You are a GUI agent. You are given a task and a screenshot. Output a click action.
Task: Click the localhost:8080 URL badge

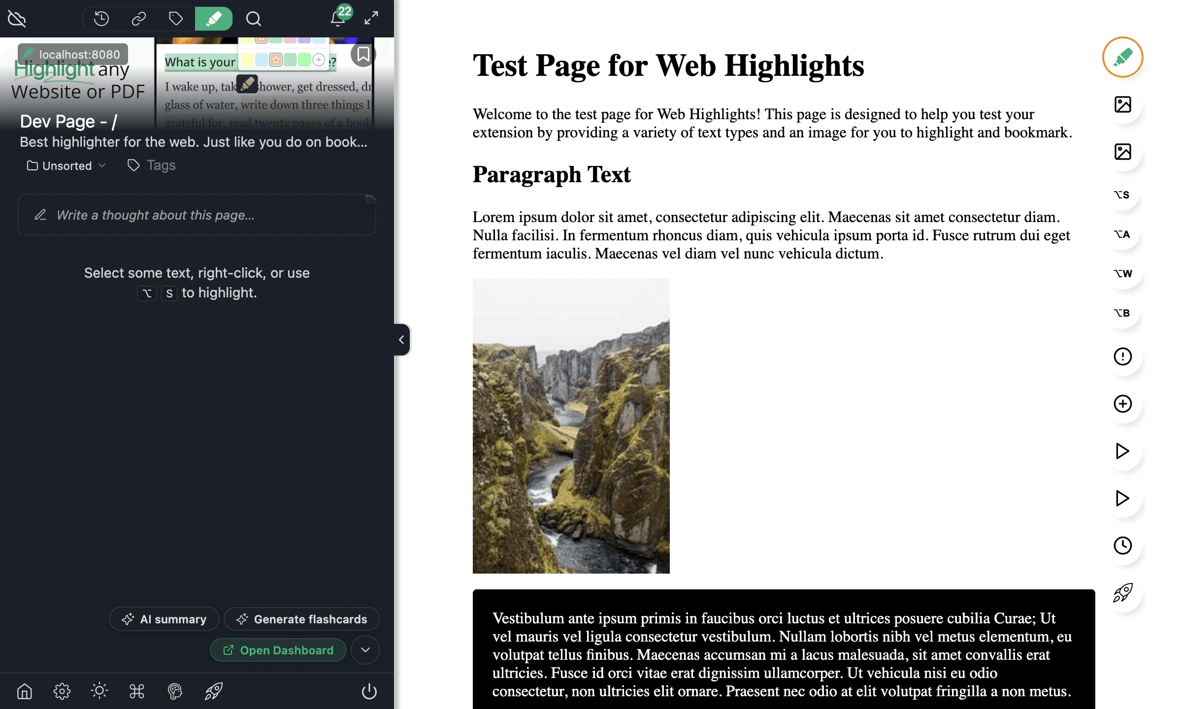pyautogui.click(x=73, y=54)
